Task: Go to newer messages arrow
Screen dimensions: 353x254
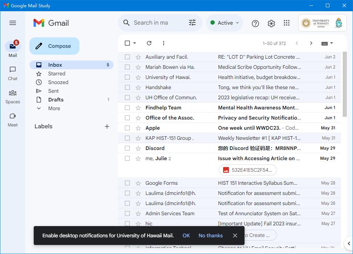Action: click(x=297, y=43)
